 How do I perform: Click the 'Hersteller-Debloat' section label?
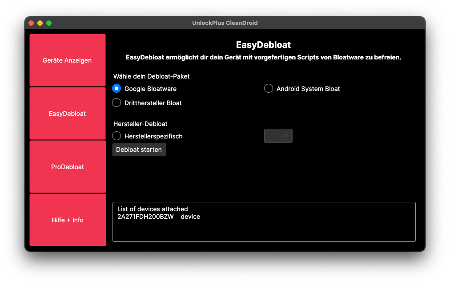[x=140, y=124]
